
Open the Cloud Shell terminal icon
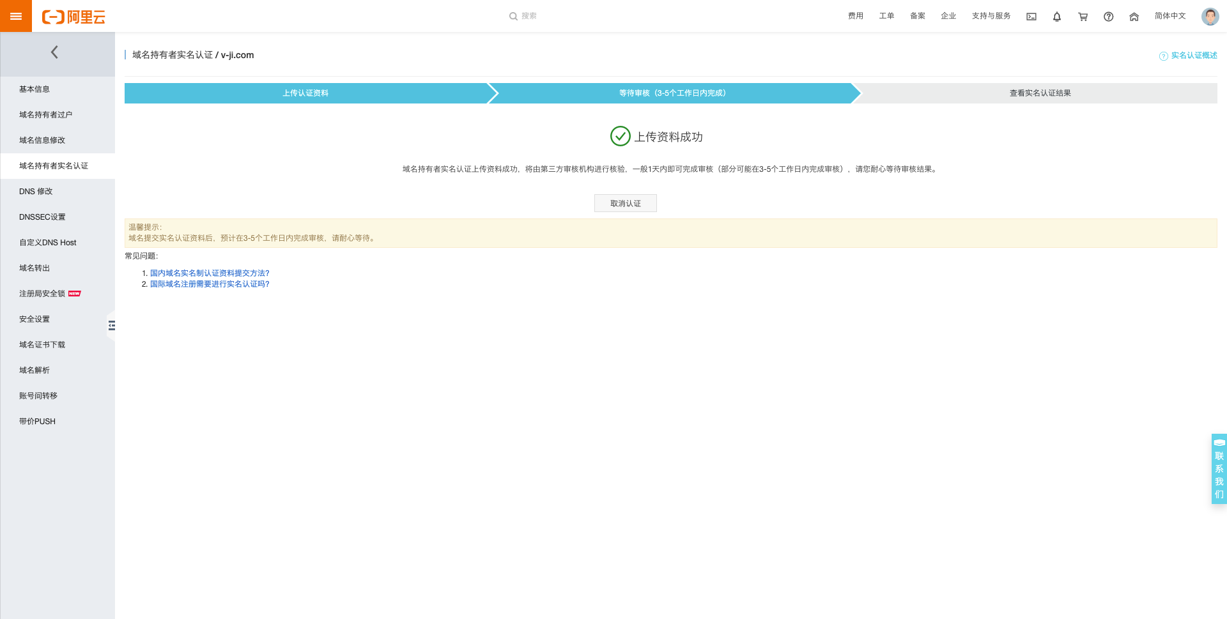pyautogui.click(x=1031, y=17)
